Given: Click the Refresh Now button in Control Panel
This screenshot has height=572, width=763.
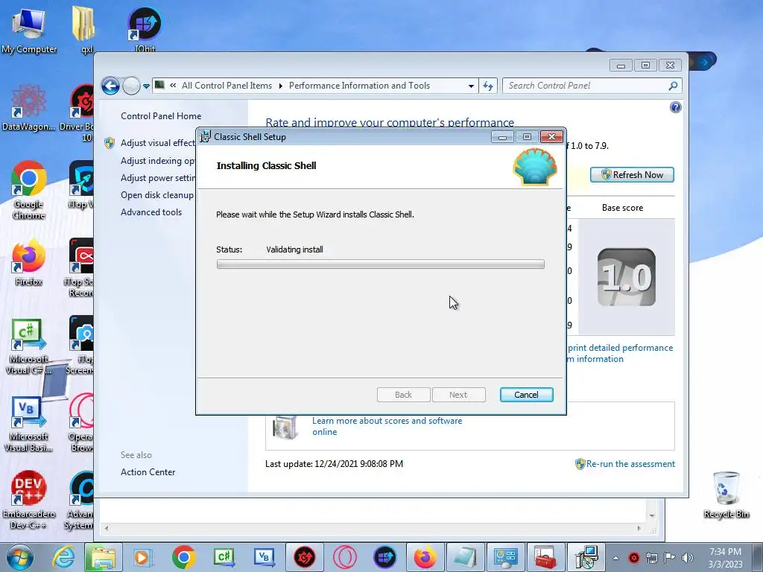Looking at the screenshot, I should coord(632,174).
